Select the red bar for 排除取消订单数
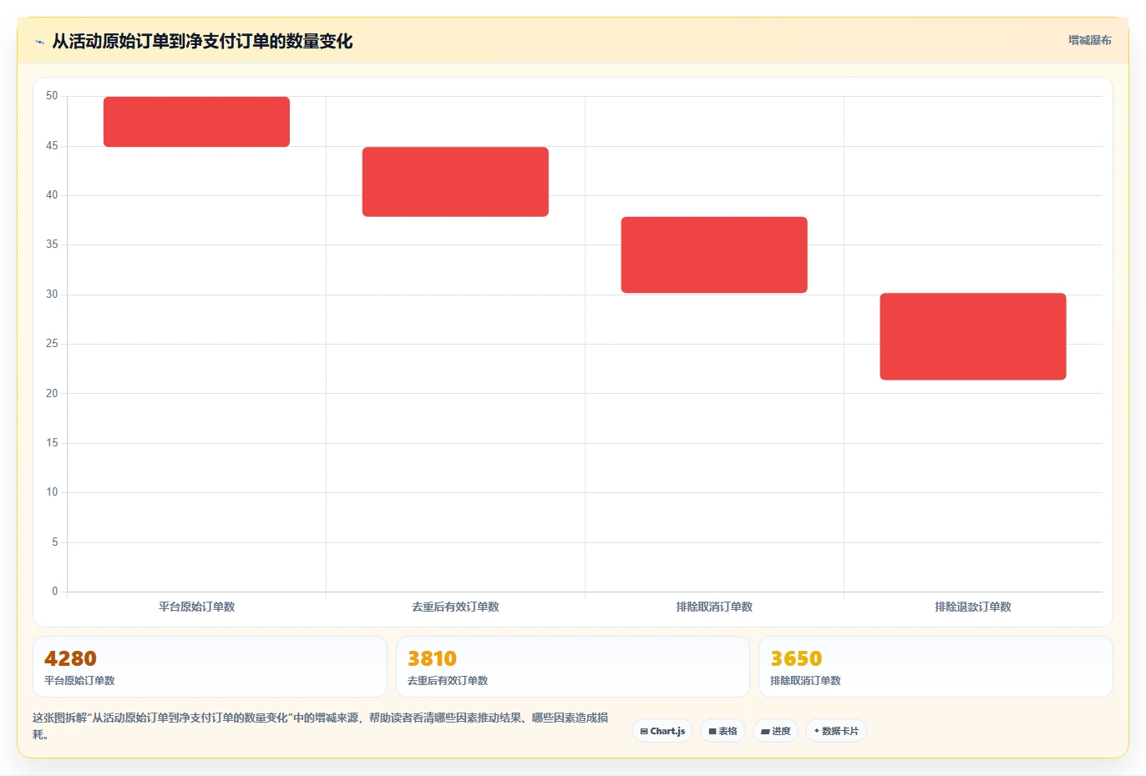The height and width of the screenshot is (776, 1146). point(714,254)
